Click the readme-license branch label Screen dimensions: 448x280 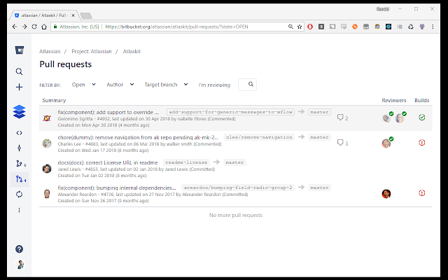186,162
